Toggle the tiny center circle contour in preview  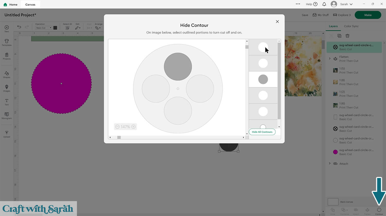(x=178, y=89)
